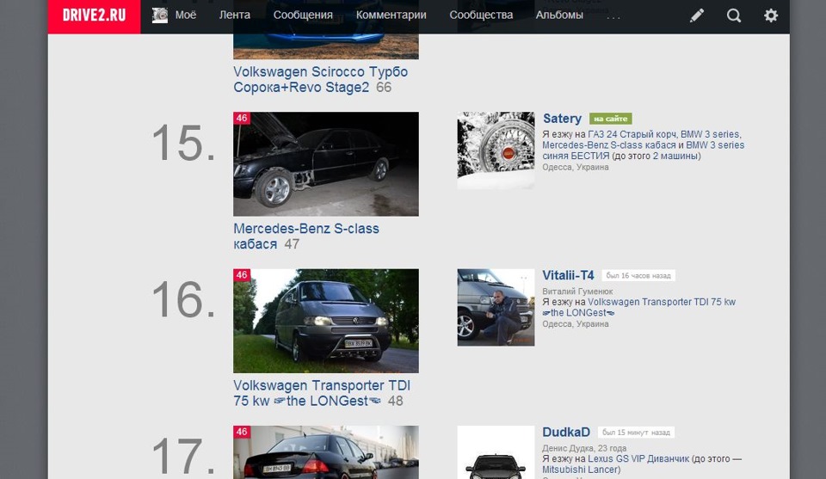Viewport: 826px width, 479px height.
Task: Open Vitalii-T4 avatar photo
Action: pos(496,307)
